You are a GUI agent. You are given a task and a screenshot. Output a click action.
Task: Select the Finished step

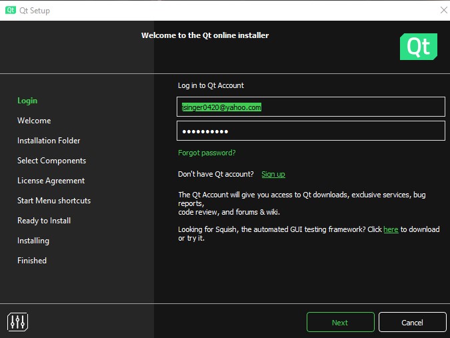click(32, 261)
